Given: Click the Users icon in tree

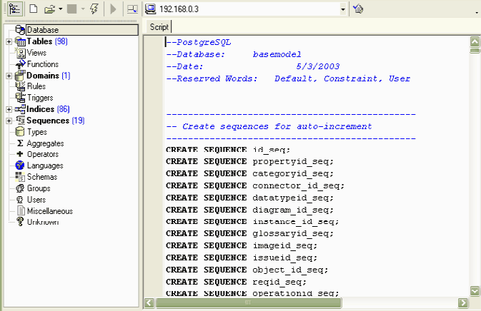Looking at the screenshot, I should (x=20, y=200).
